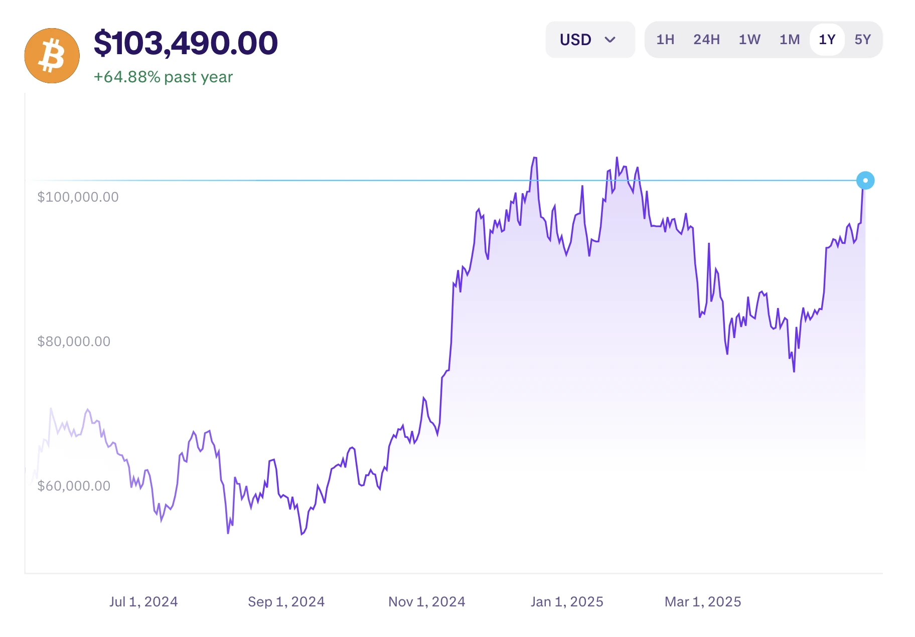Click the Jul 1, 2024 date label
915x637 pixels.
point(143,602)
